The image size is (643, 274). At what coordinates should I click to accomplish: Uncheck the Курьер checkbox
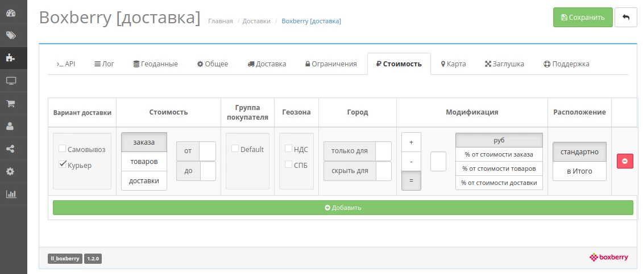point(63,165)
